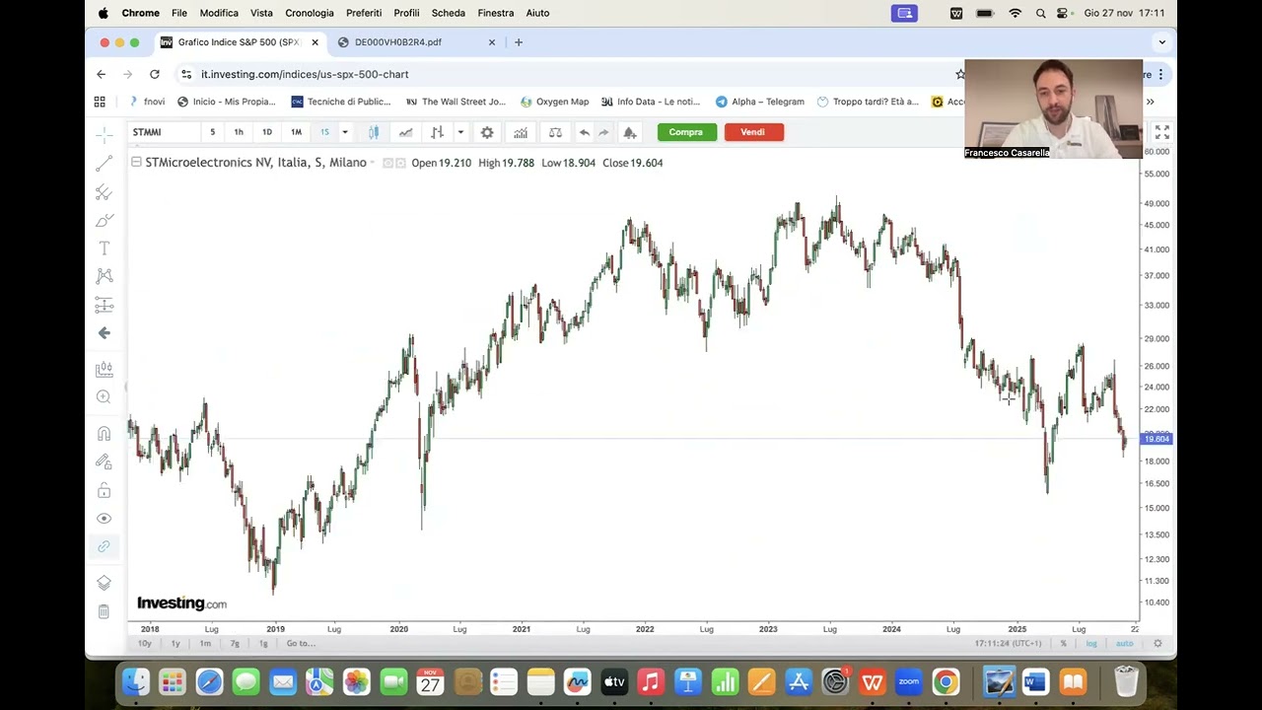Viewport: 1262px width, 710px height.
Task: Open chart settings gear
Action: 487,132
